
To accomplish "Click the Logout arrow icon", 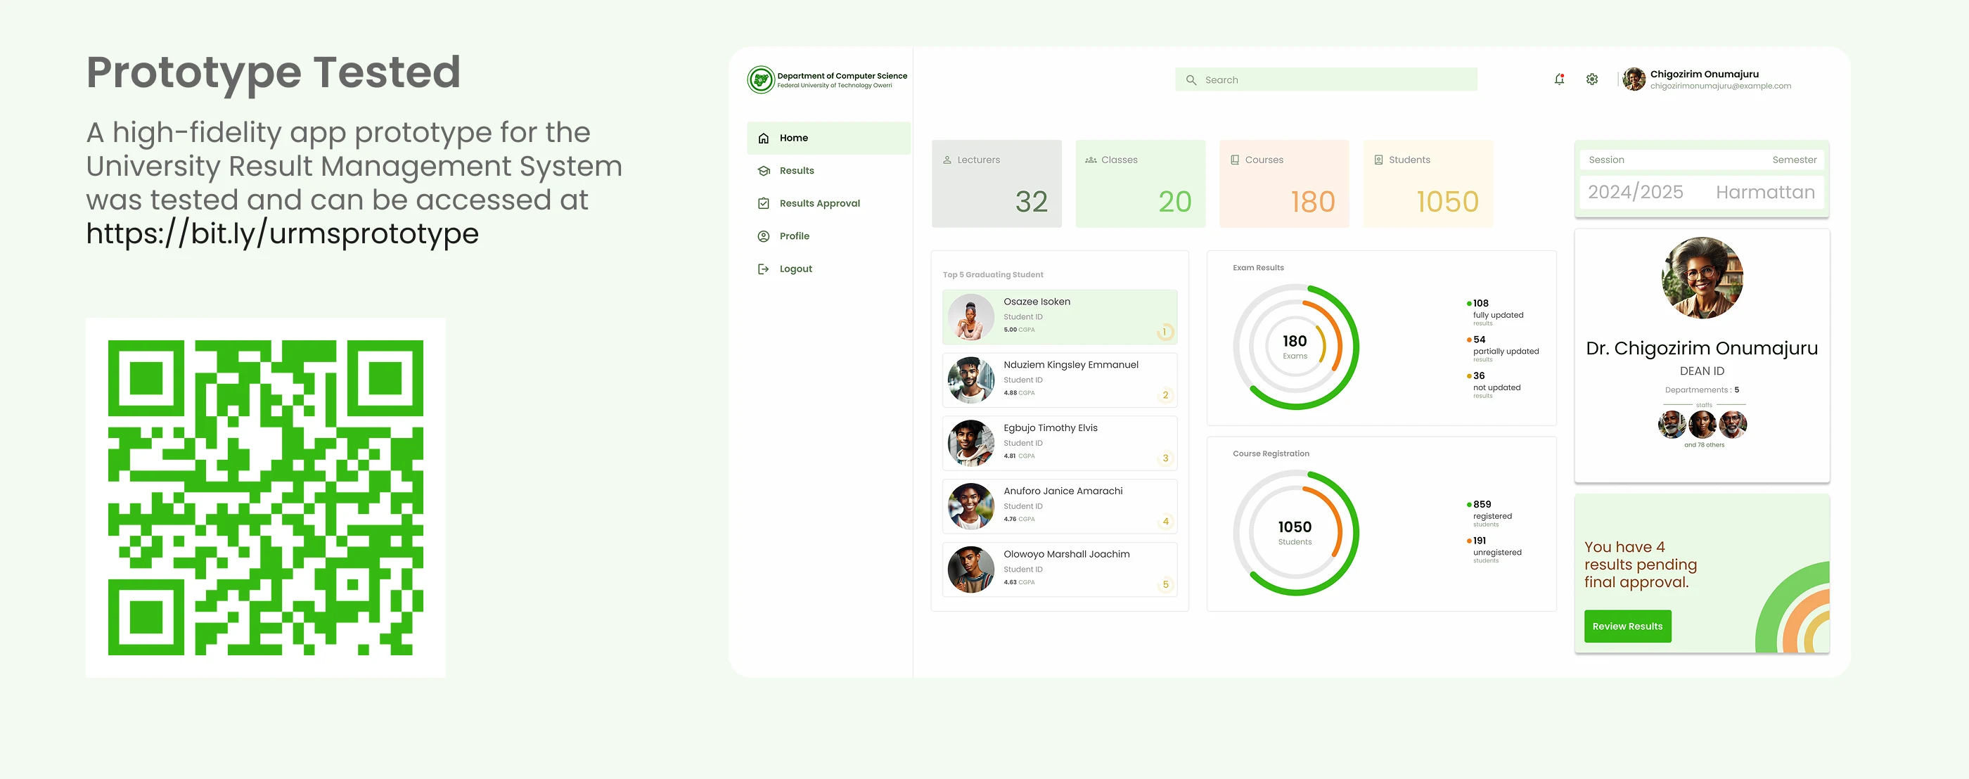I will 763,269.
